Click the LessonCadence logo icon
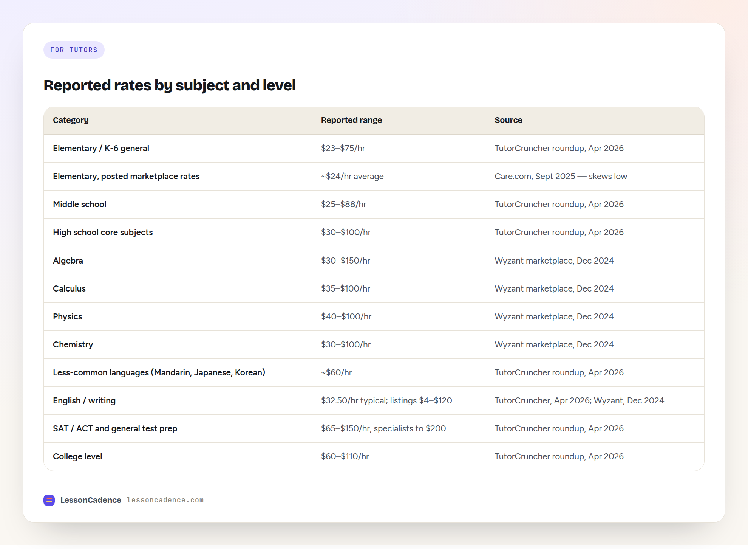The image size is (748, 549). coord(49,500)
